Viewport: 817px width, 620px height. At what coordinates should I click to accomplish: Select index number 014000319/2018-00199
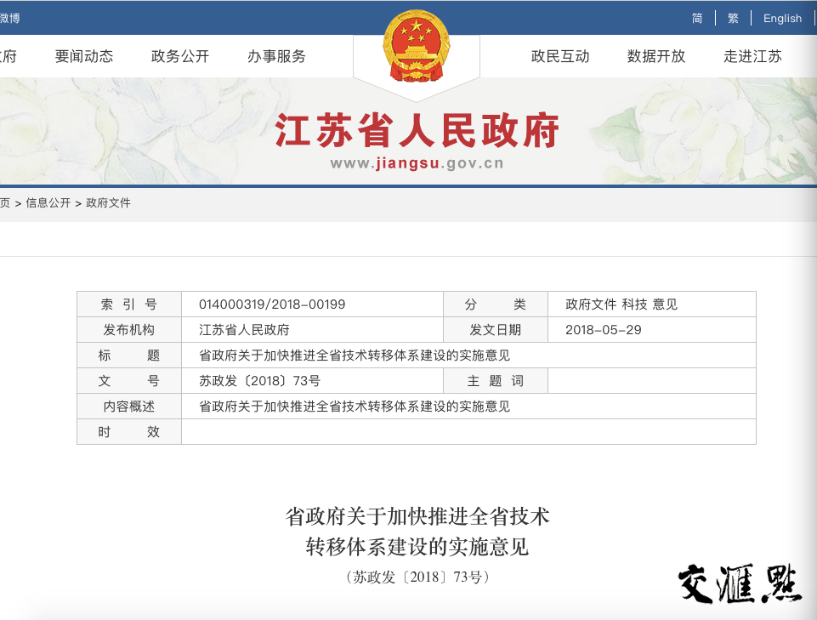click(272, 304)
